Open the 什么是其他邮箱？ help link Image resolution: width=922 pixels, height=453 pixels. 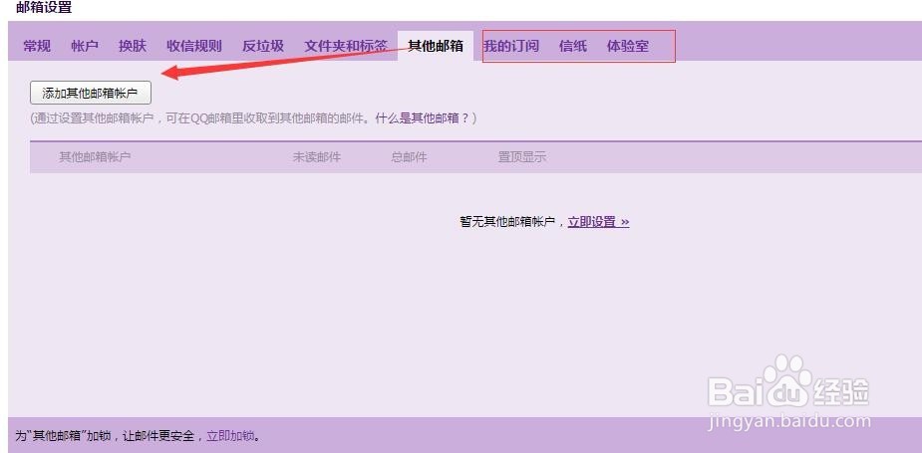(x=423, y=118)
